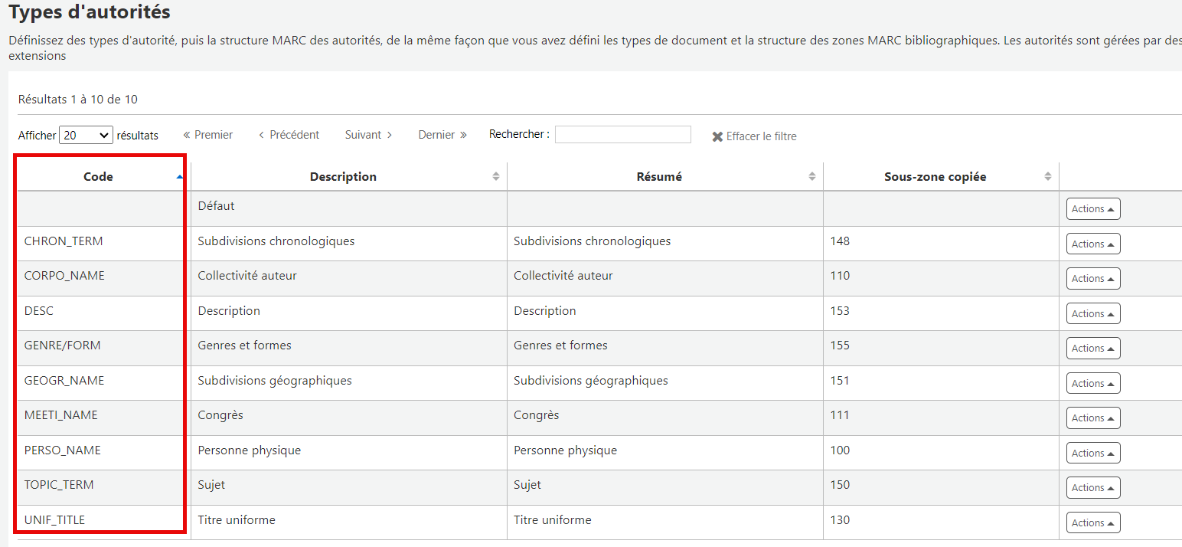Go to Précédent page of results

tap(289, 135)
